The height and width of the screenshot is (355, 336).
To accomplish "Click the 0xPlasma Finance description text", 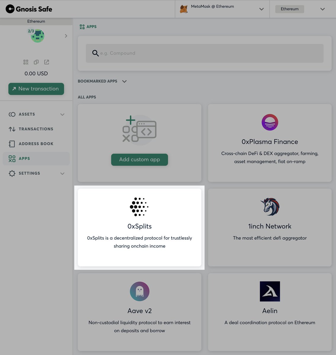I will [x=270, y=157].
